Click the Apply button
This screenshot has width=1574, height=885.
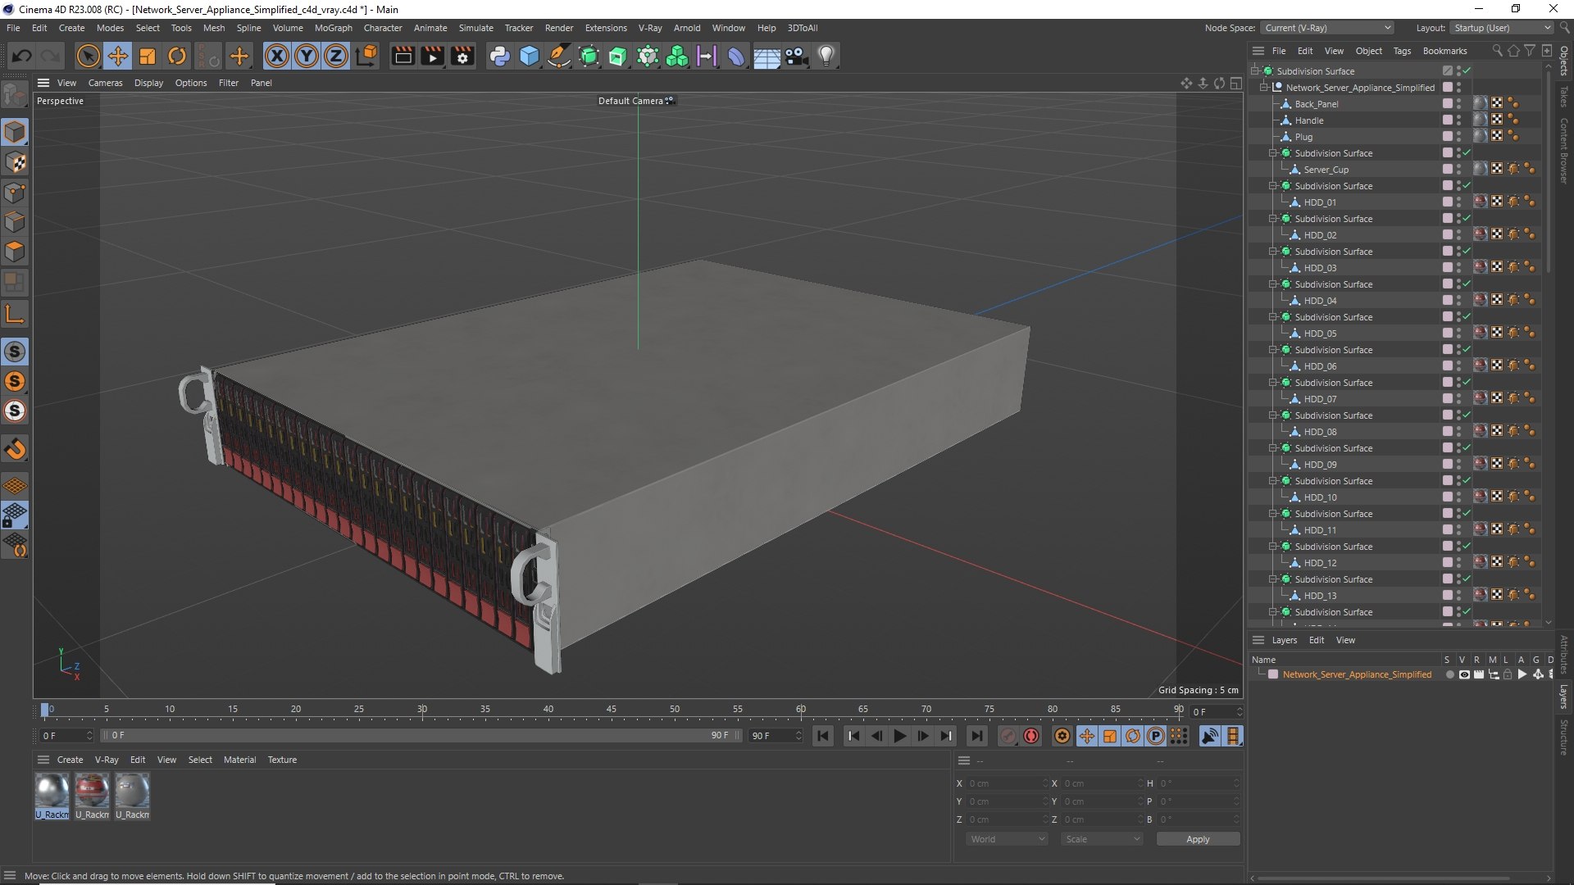click(x=1198, y=839)
